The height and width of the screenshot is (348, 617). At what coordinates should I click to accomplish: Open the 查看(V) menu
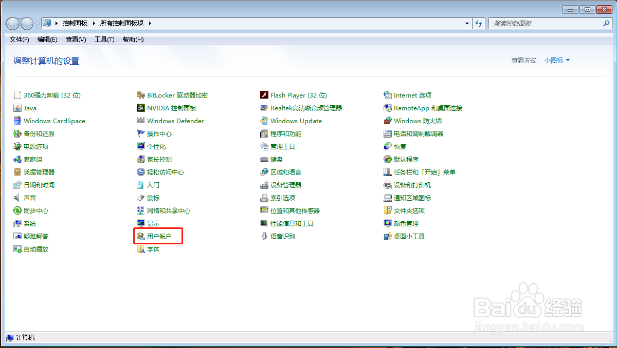tap(76, 40)
